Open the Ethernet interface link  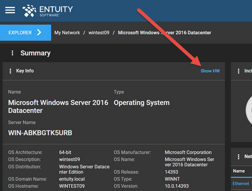241,184
